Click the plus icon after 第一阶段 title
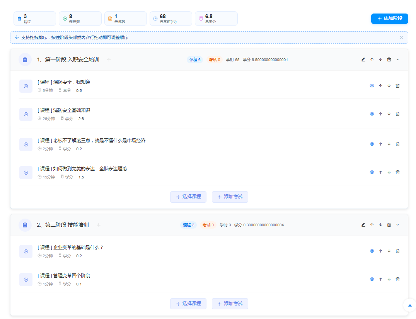The height and width of the screenshot is (319, 416). click(x=109, y=59)
